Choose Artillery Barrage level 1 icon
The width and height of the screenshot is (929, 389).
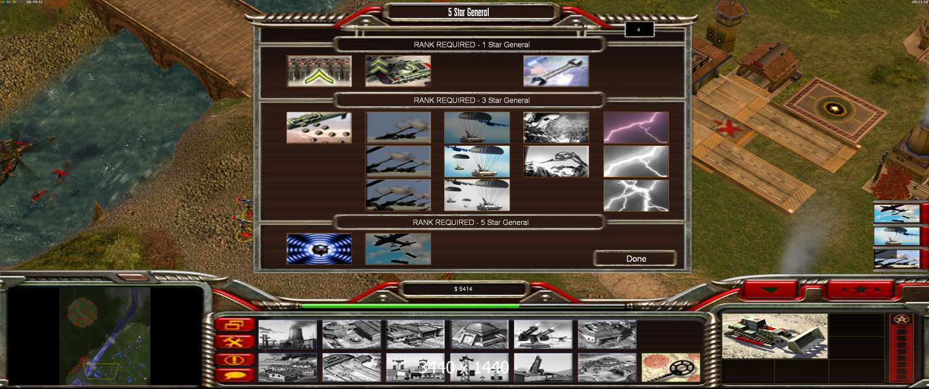pos(398,128)
